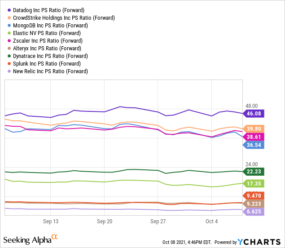Click the 22.23 Dynatrace value tag
Image resolution: width=285 pixels, height=248 pixels.
253,172
